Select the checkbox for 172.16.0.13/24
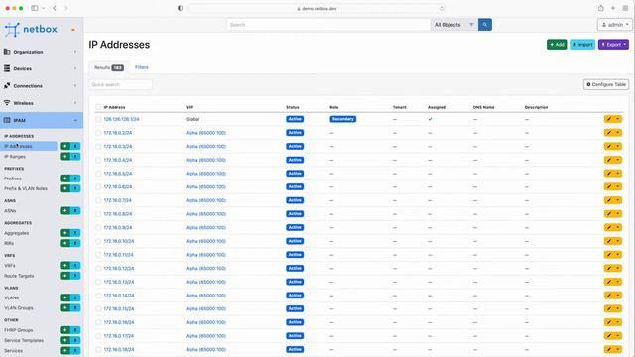 pos(98,282)
